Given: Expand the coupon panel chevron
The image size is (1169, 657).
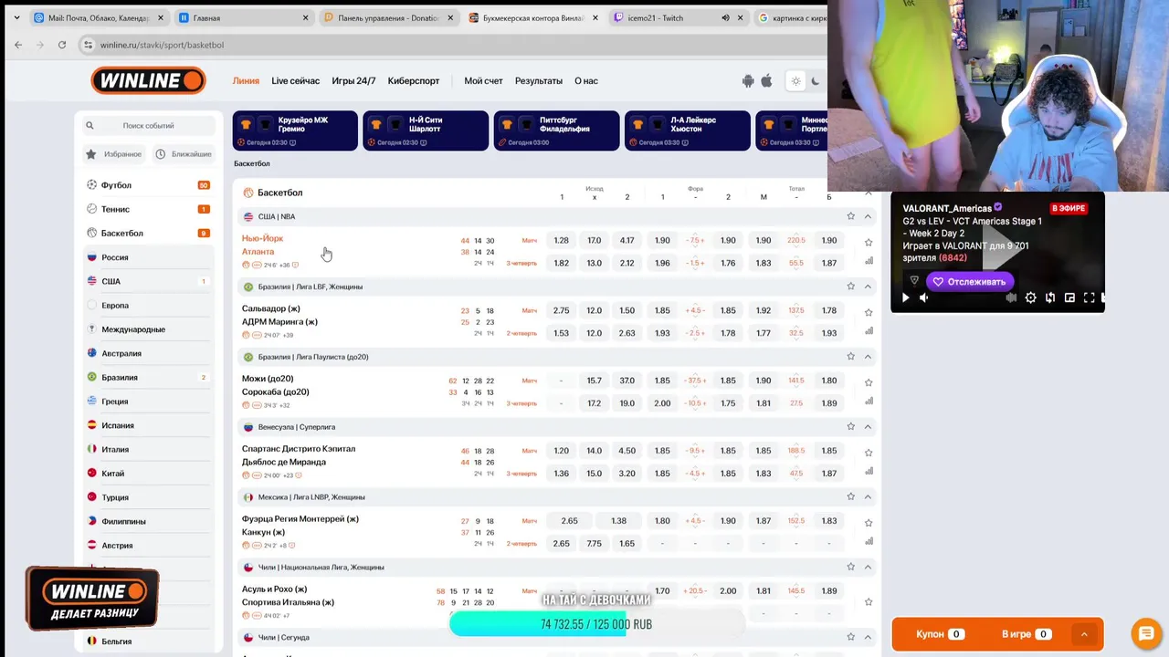Looking at the screenshot, I should click(x=1084, y=634).
